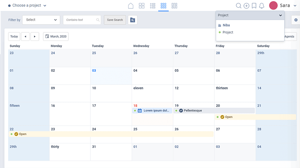Go to the Home icon
Viewport: 300px width, 168px height.
tap(131, 6)
